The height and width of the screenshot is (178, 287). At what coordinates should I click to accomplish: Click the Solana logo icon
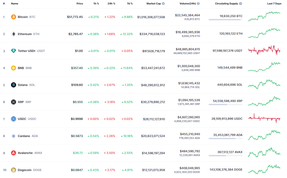coord(14,85)
